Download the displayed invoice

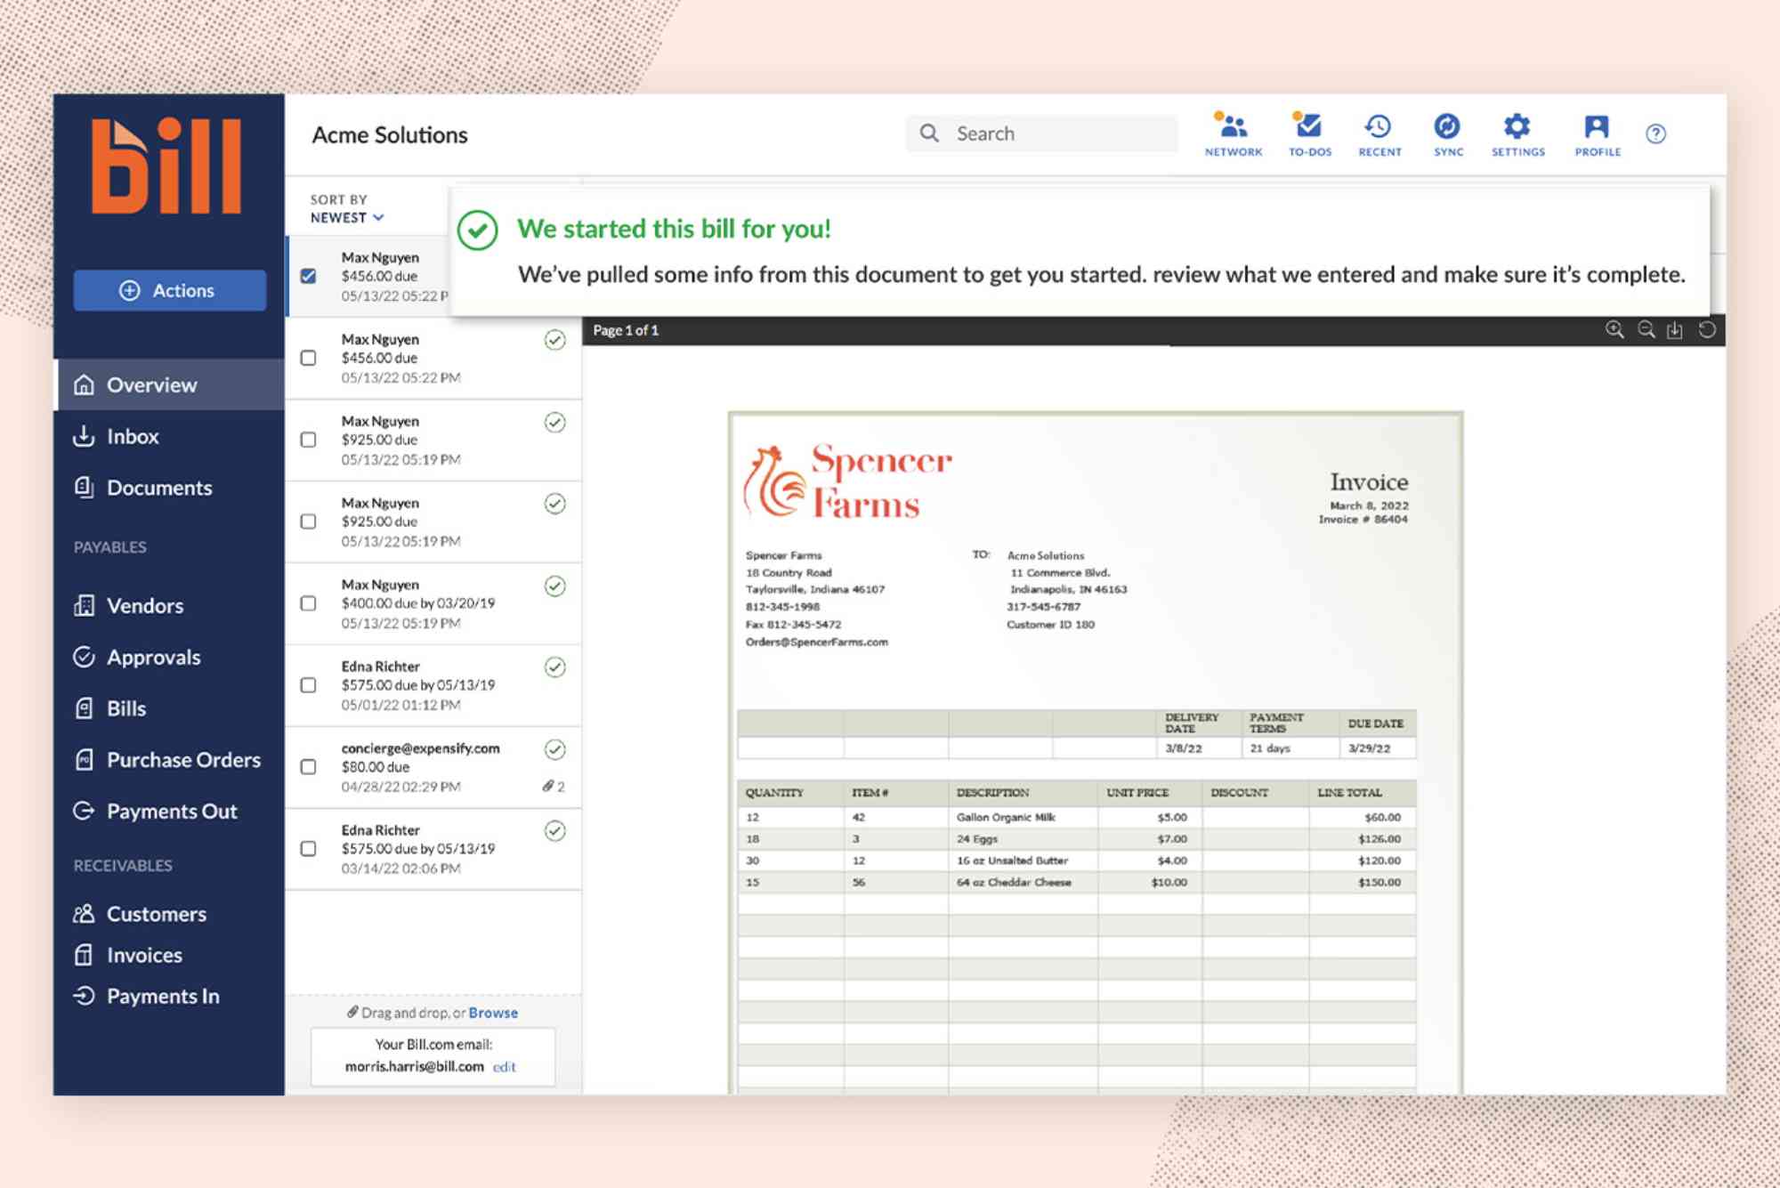click(x=1675, y=329)
